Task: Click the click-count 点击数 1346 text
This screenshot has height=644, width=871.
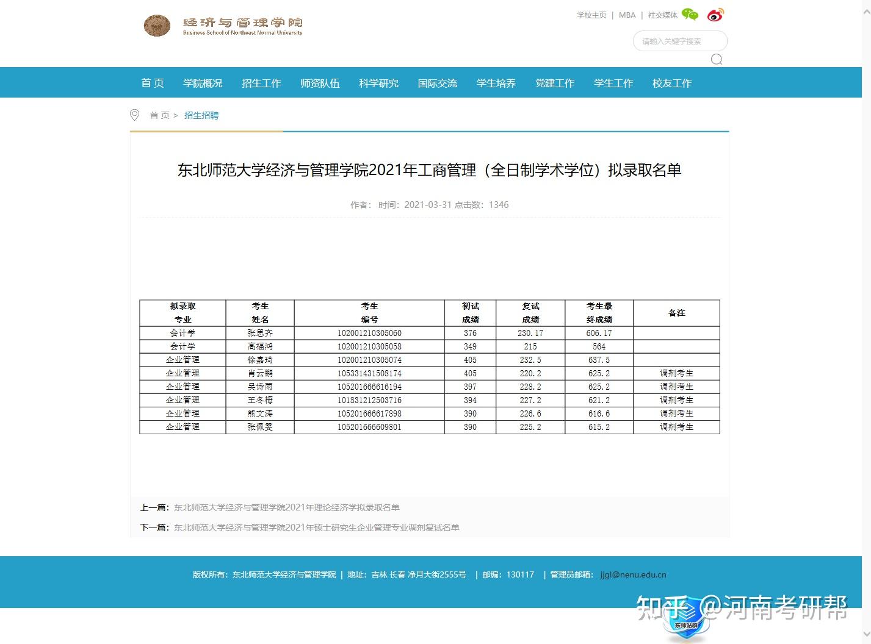Action: pos(482,205)
